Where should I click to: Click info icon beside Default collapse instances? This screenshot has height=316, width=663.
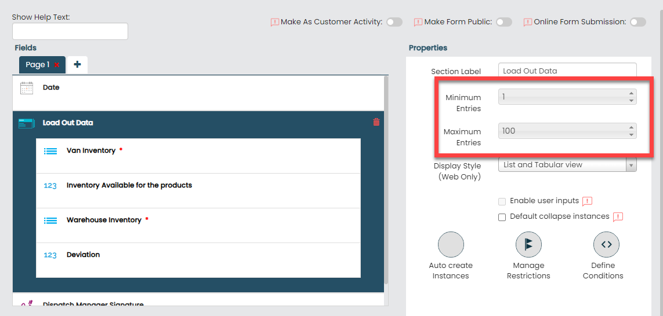tap(618, 217)
